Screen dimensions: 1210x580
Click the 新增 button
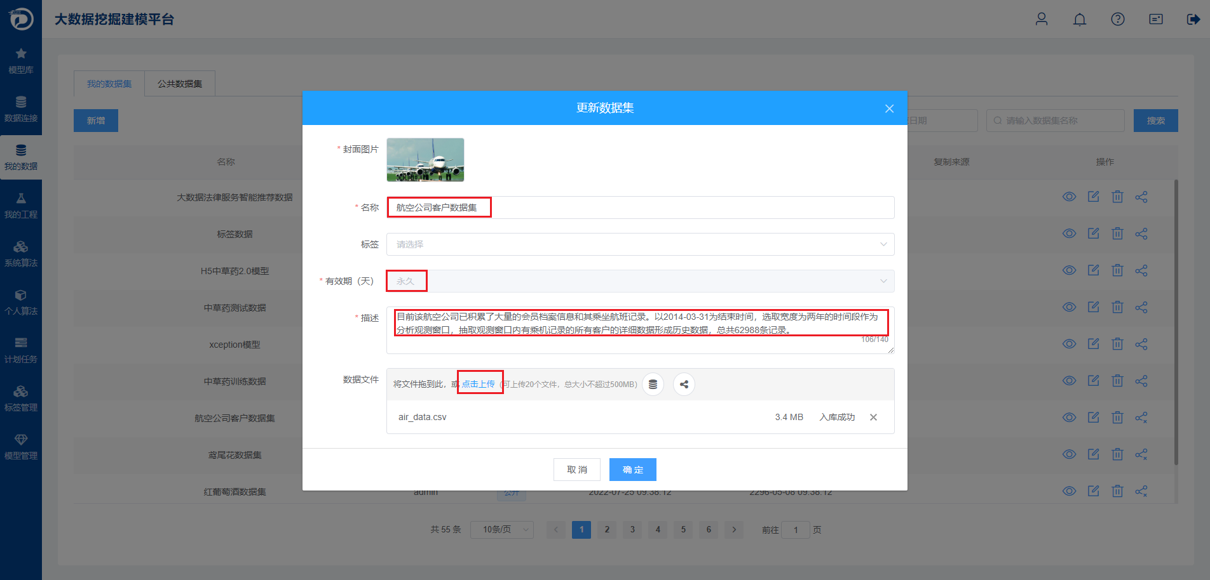(96, 121)
